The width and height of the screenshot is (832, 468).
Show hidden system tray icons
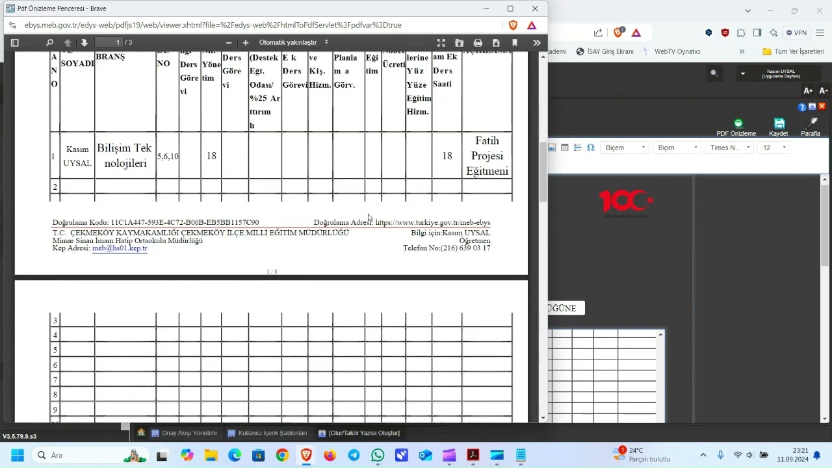click(x=703, y=455)
